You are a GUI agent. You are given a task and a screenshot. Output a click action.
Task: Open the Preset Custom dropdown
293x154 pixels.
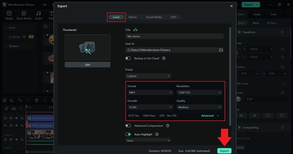point(148,76)
